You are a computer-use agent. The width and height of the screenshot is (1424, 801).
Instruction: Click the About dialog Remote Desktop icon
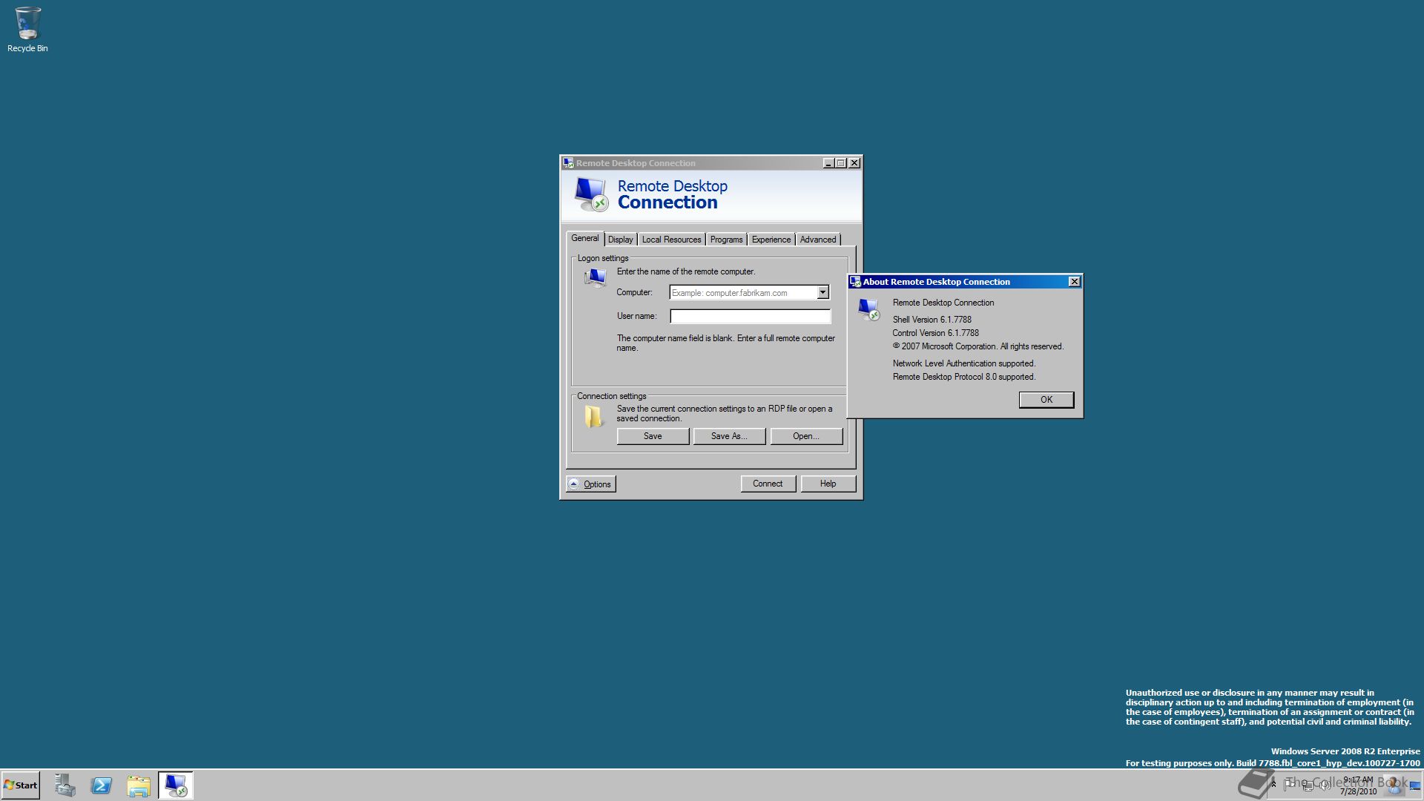[868, 309]
